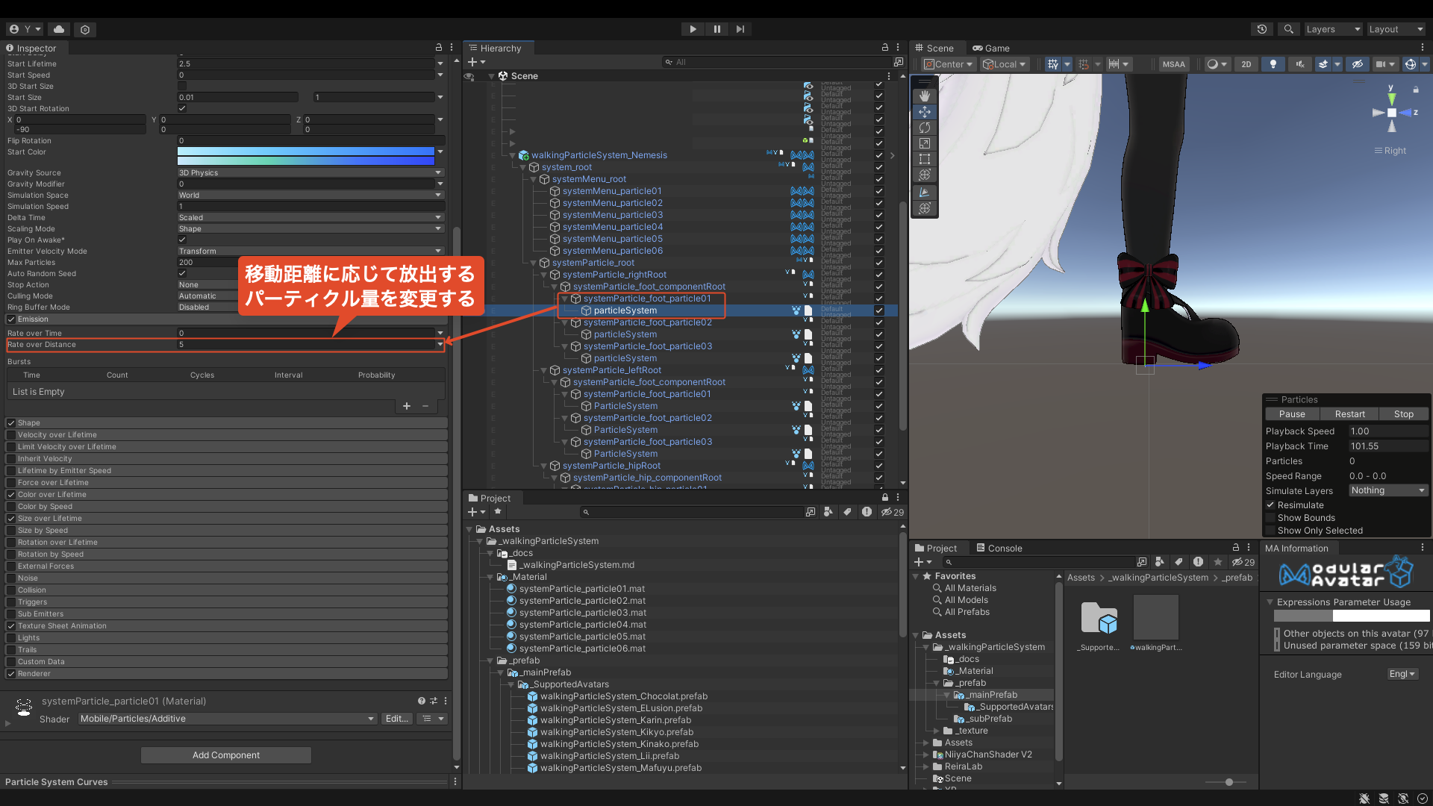1433x806 pixels.
Task: Enable the Velocity over Lifetime module
Action: point(11,435)
